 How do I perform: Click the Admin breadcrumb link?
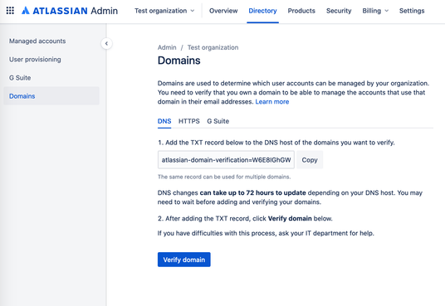pos(167,47)
